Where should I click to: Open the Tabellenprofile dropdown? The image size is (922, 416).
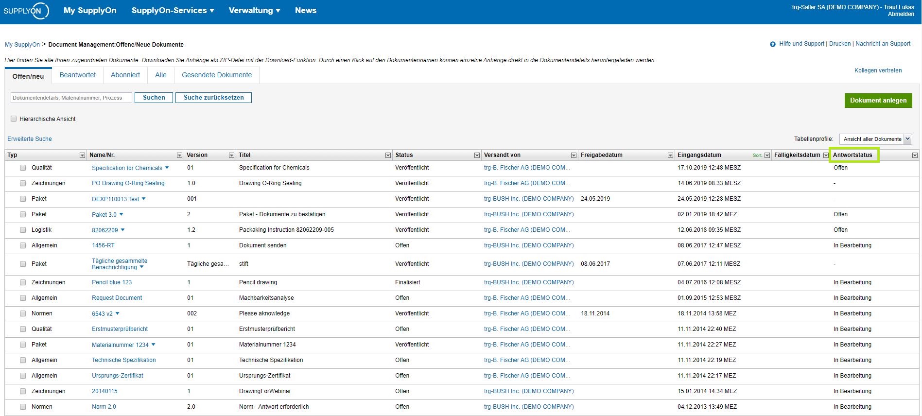pyautogui.click(x=875, y=139)
